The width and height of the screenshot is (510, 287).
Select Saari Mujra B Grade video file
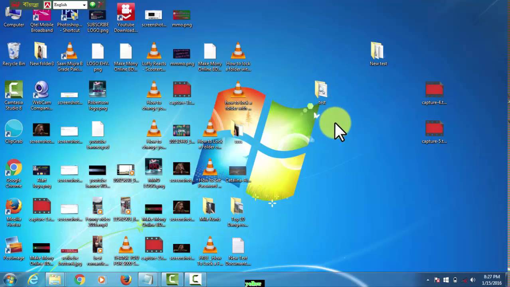(69, 57)
